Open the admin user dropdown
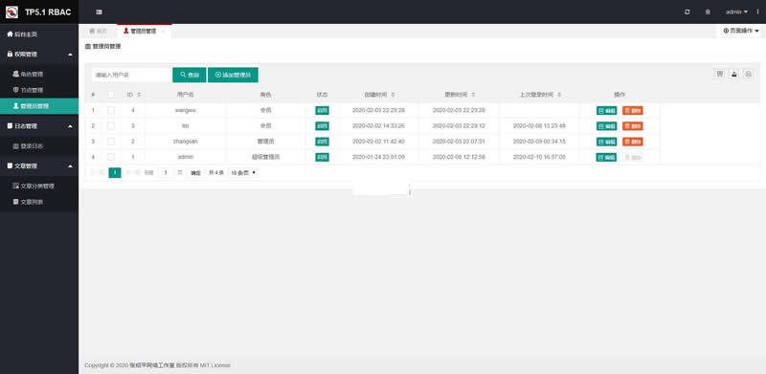The height and width of the screenshot is (374, 766). point(736,11)
